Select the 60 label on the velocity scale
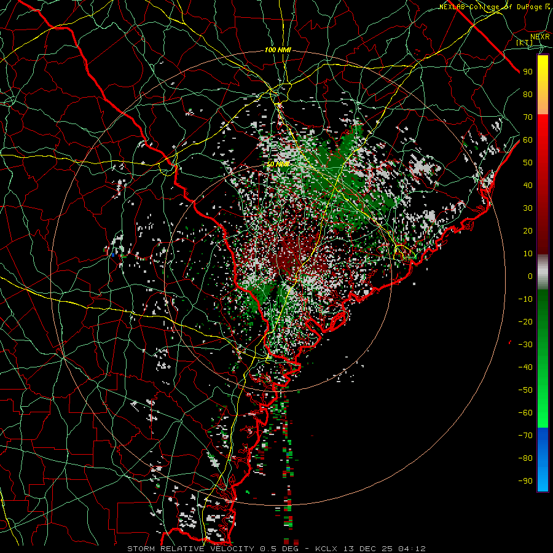This screenshot has width=553, height=553. 528,139
